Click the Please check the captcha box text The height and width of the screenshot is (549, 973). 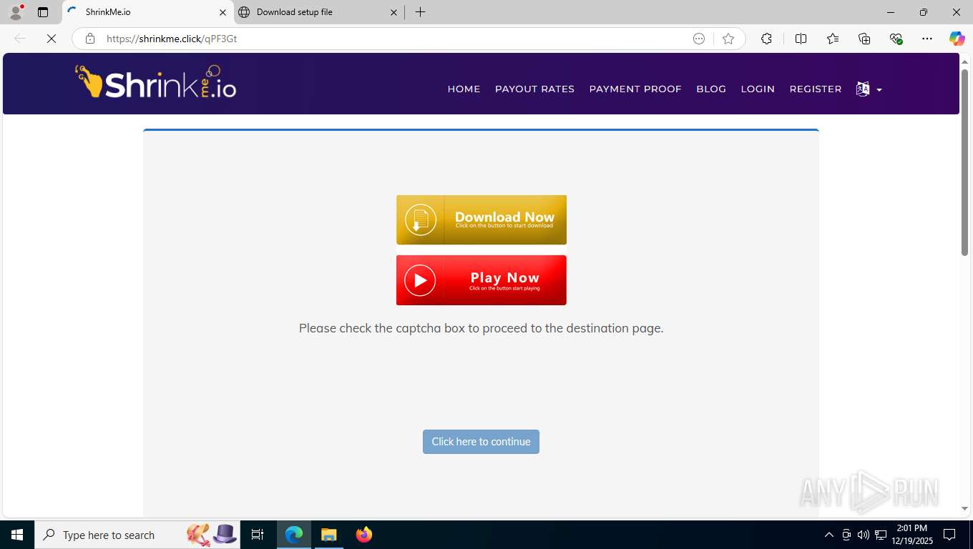click(481, 329)
